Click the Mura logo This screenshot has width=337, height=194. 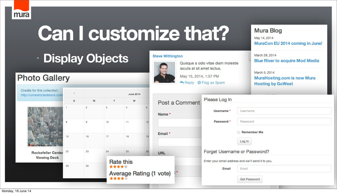pyautogui.click(x=21, y=10)
